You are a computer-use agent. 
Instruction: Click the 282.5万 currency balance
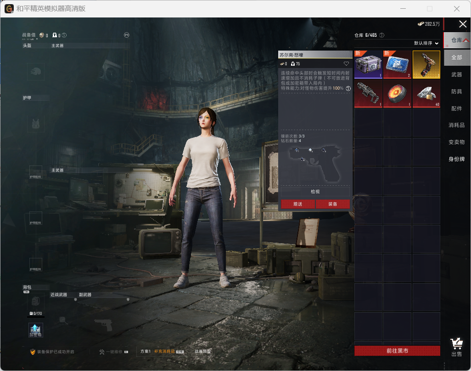click(429, 24)
